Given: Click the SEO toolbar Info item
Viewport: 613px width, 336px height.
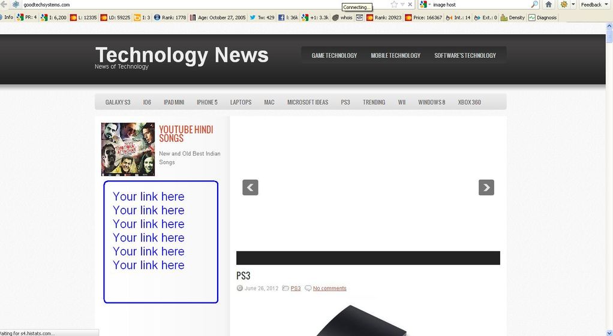Looking at the screenshot, I should (7, 17).
